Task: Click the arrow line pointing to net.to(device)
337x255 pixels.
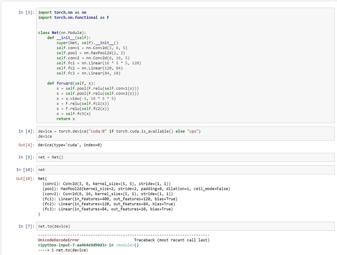Action: pos(63,250)
